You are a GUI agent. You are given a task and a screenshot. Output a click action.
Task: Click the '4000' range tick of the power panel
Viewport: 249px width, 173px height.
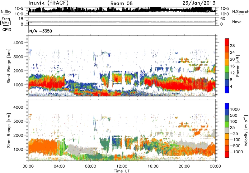(x=18, y=43)
